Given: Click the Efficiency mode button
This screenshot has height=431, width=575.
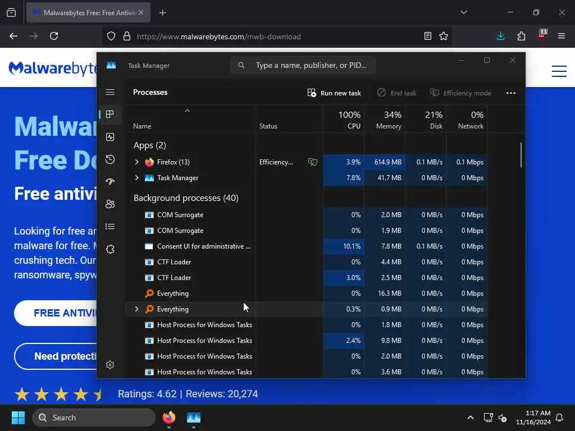Looking at the screenshot, I should [x=460, y=93].
